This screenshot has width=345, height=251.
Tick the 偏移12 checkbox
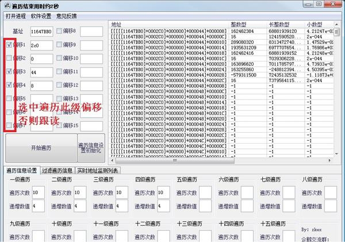tap(59, 85)
